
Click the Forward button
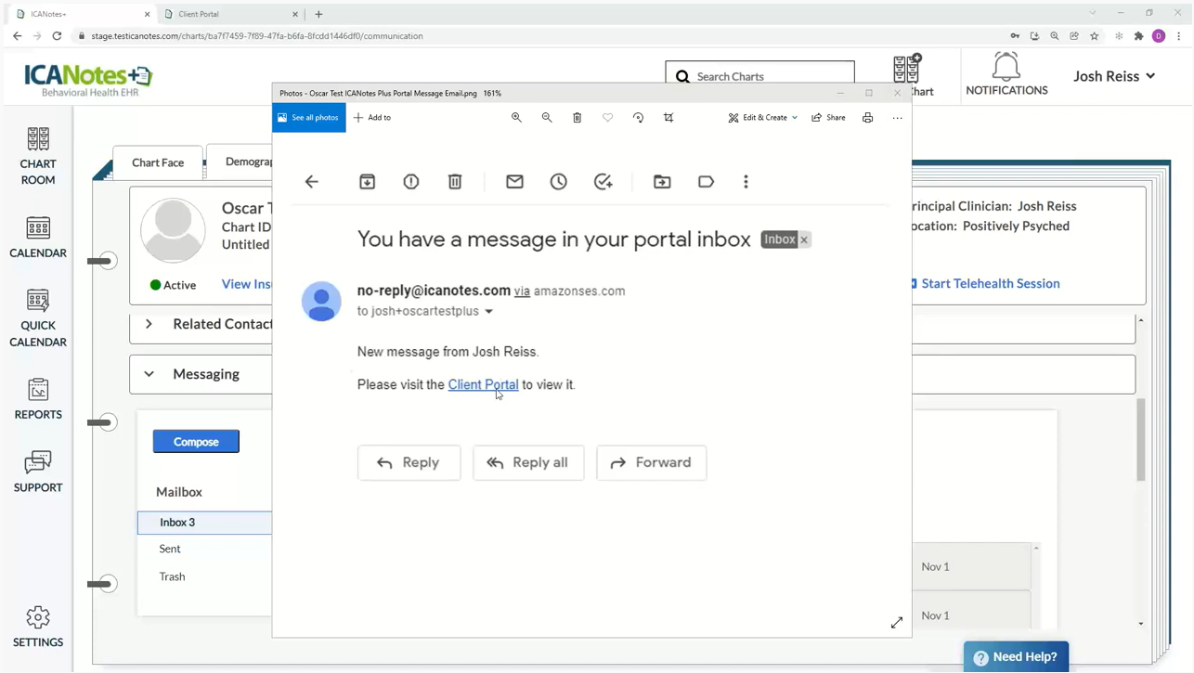[652, 462]
